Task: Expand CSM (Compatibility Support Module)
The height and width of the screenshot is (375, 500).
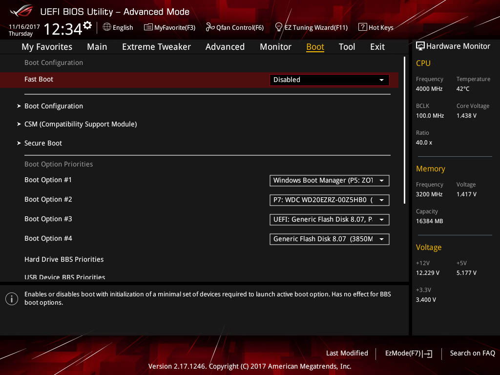Action: tap(77, 124)
